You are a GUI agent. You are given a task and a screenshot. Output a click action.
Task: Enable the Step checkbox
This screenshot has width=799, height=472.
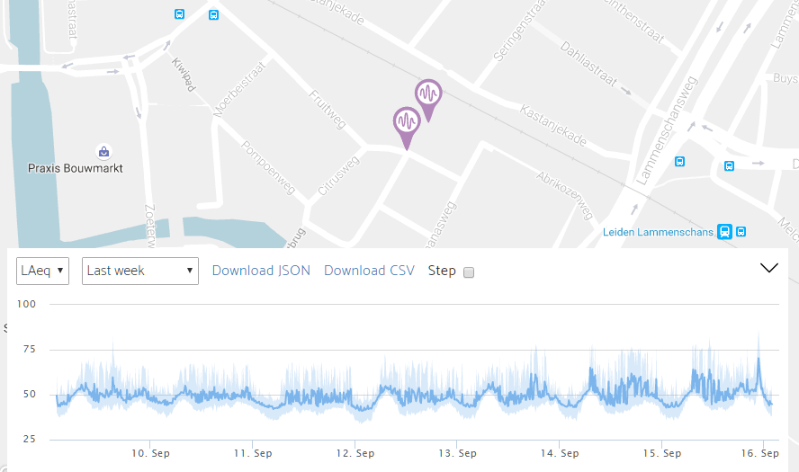(468, 272)
